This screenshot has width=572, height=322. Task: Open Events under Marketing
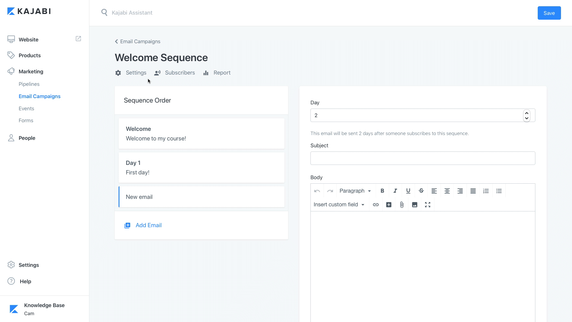coord(26,109)
